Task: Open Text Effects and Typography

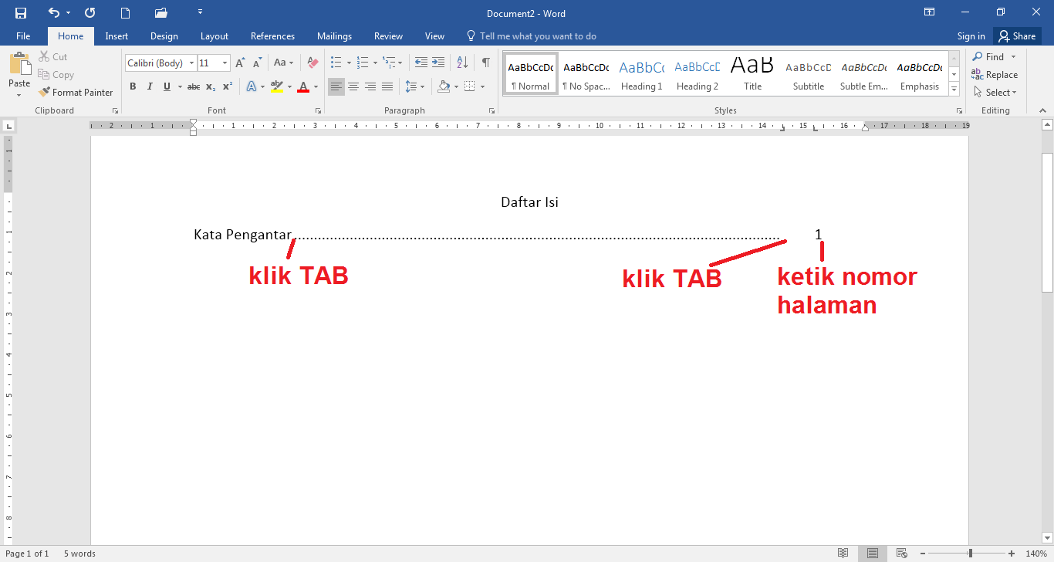Action: click(253, 86)
